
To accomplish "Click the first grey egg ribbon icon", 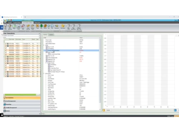I will 68,27.
